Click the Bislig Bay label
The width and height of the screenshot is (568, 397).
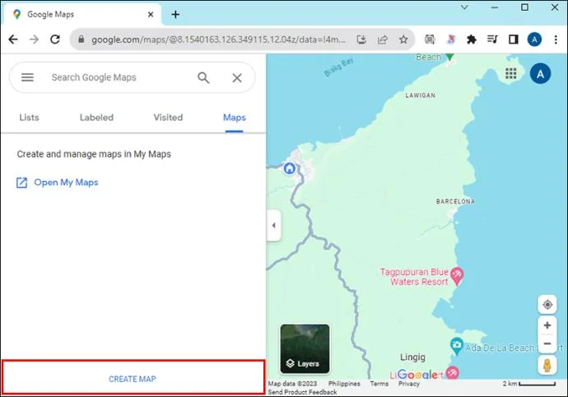click(x=338, y=67)
